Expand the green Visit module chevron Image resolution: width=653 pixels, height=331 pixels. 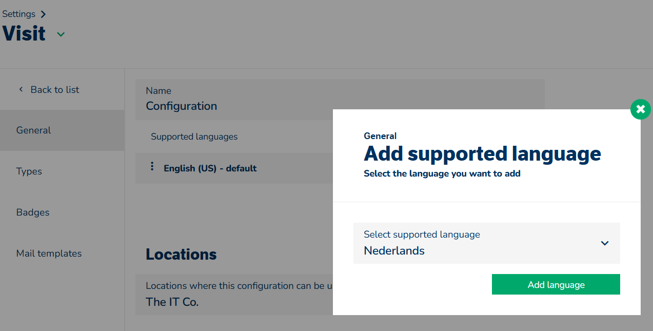point(61,34)
